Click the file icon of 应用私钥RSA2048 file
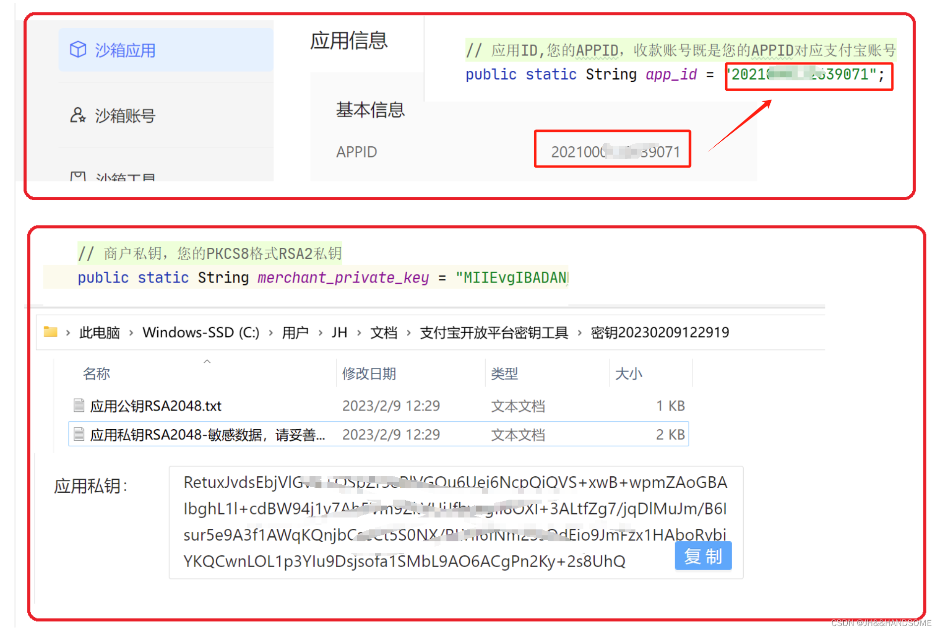Viewport: 939px width, 631px height. (x=79, y=434)
